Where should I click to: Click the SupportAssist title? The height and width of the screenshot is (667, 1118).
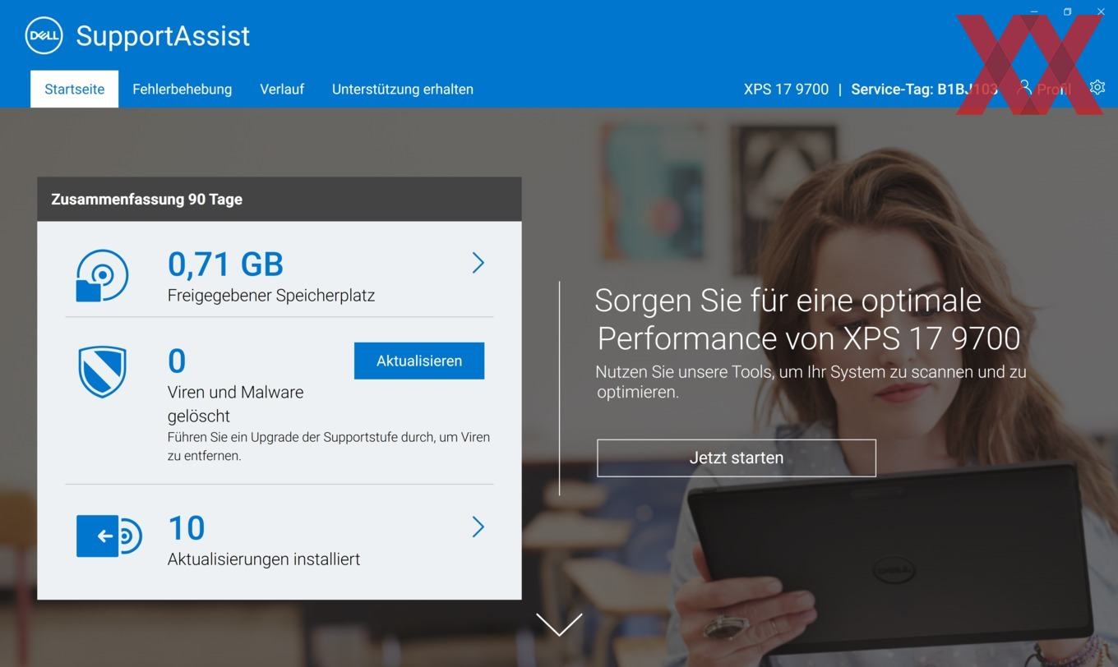[163, 35]
